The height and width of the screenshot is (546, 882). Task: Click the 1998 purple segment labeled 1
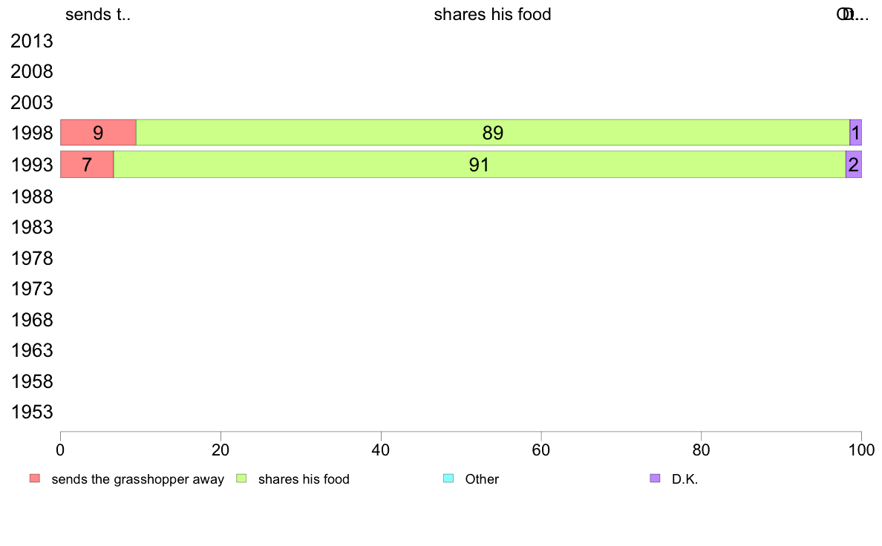[855, 133]
